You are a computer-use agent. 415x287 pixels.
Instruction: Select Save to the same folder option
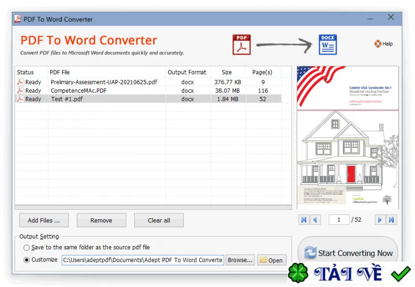point(26,248)
